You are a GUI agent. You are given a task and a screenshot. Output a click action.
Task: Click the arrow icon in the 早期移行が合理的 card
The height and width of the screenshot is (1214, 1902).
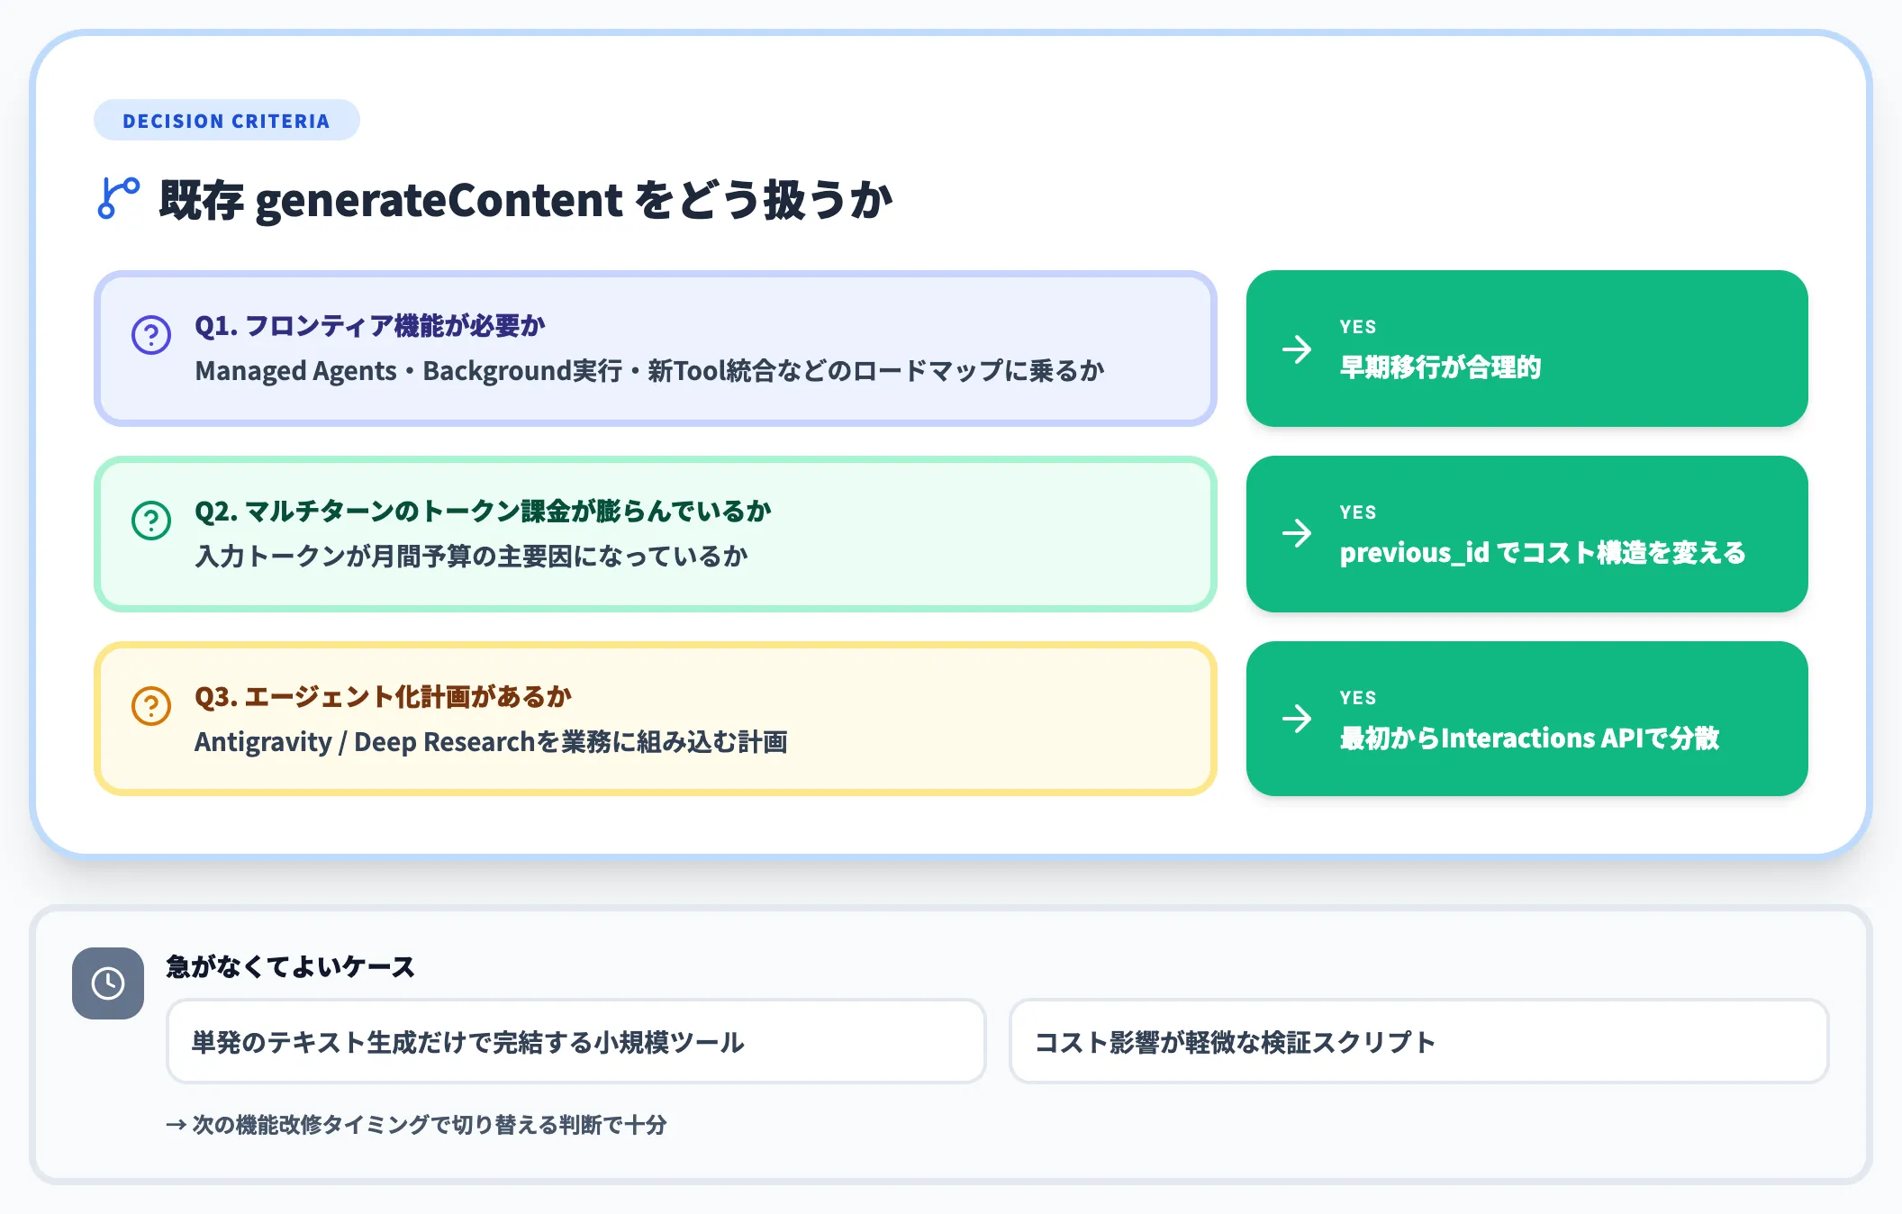tap(1297, 349)
